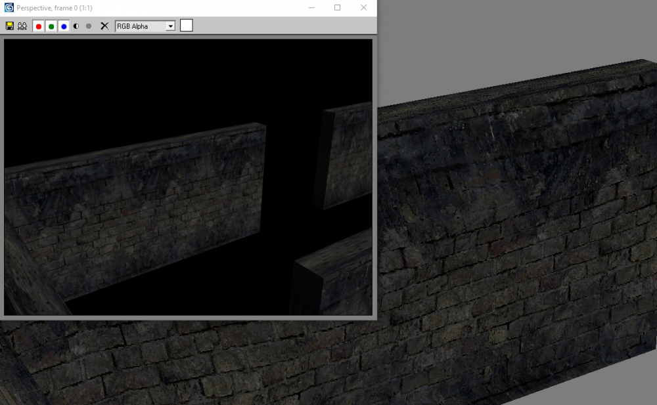657x405 pixels.
Task: Minimize the Perspective render window
Action: click(311, 7)
